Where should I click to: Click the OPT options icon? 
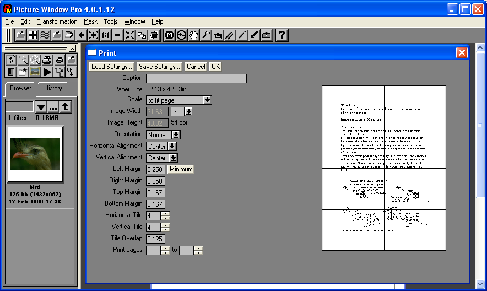click(x=71, y=72)
